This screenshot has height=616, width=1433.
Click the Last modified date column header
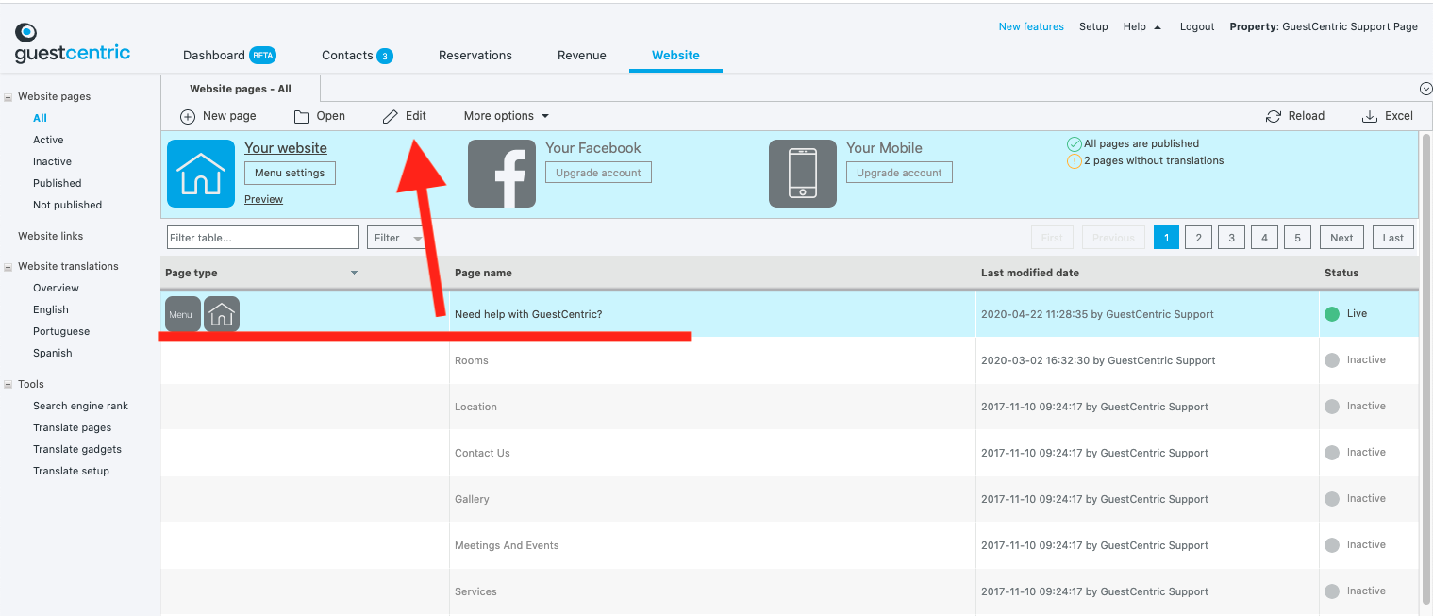1030,273
